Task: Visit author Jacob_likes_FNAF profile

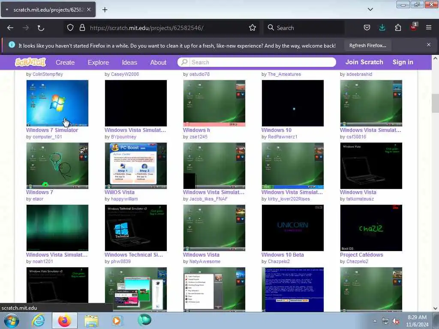Action: pos(209,199)
